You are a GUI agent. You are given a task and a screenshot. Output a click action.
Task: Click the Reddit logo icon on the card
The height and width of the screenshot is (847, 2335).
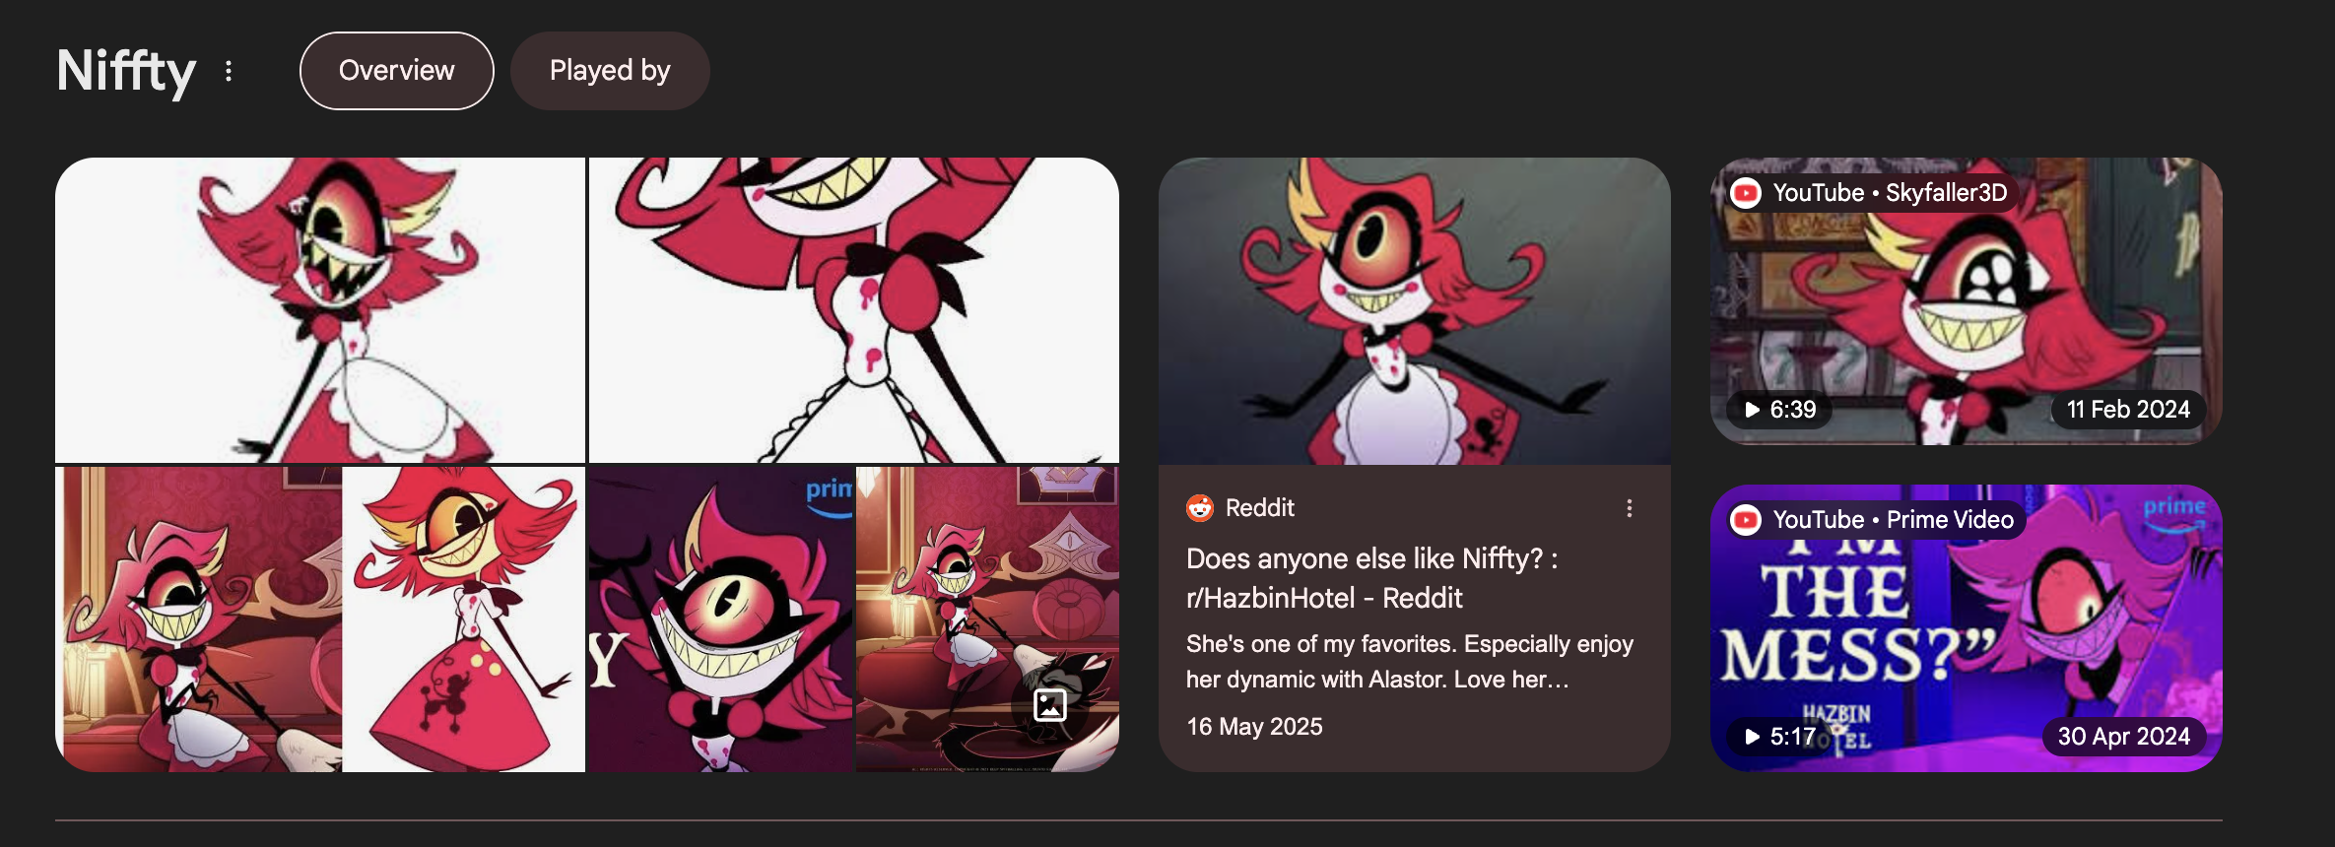tap(1200, 508)
